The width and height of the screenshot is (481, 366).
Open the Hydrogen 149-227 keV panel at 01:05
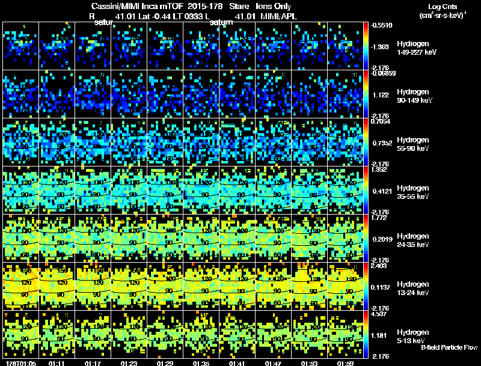tap(20, 46)
